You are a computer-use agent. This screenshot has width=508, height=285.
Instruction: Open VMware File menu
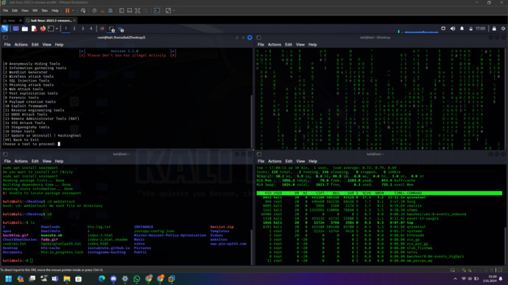tap(5, 11)
